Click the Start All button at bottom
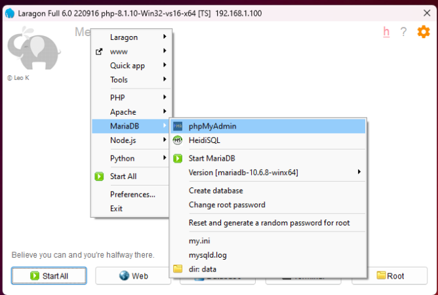This screenshot has width=438, height=295. point(49,276)
